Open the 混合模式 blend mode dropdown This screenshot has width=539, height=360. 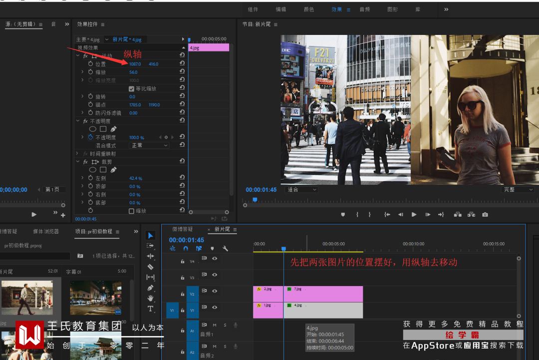tap(150, 145)
